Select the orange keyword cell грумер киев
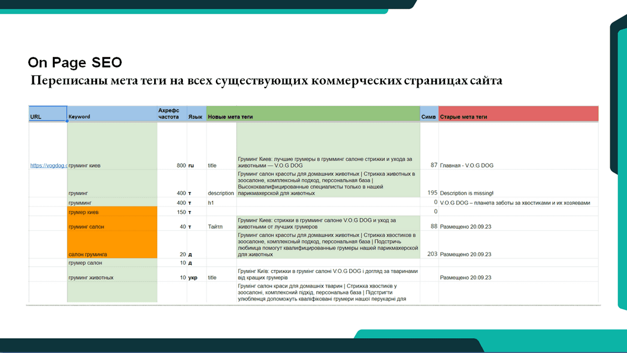This screenshot has width=627, height=353. click(x=112, y=211)
